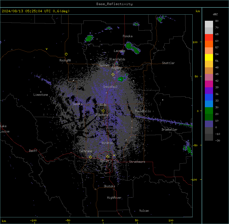
Task: Click the Lacombe town label
Action: point(120,51)
